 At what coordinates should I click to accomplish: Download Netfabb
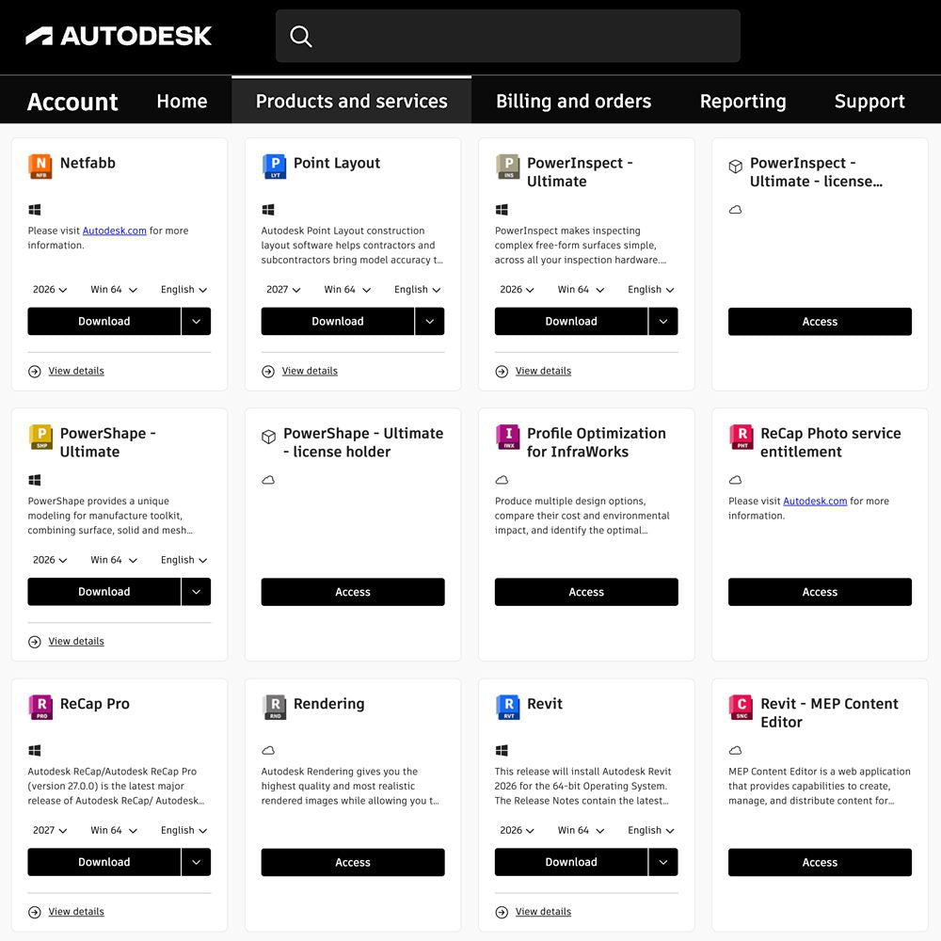104,321
